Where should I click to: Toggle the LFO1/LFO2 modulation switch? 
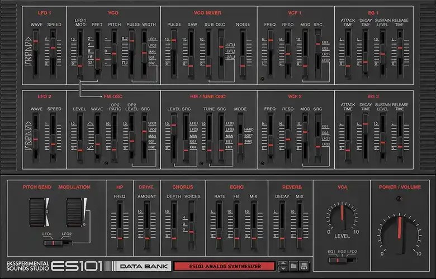[x=58, y=243]
